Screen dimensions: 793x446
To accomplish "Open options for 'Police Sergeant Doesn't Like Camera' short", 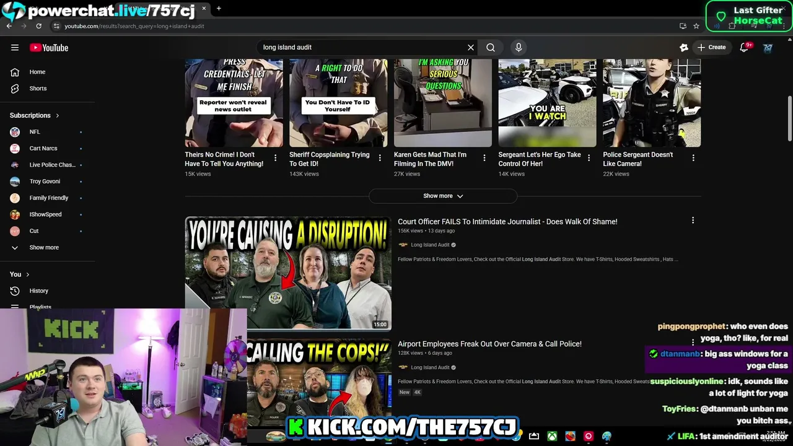I will tap(693, 158).
